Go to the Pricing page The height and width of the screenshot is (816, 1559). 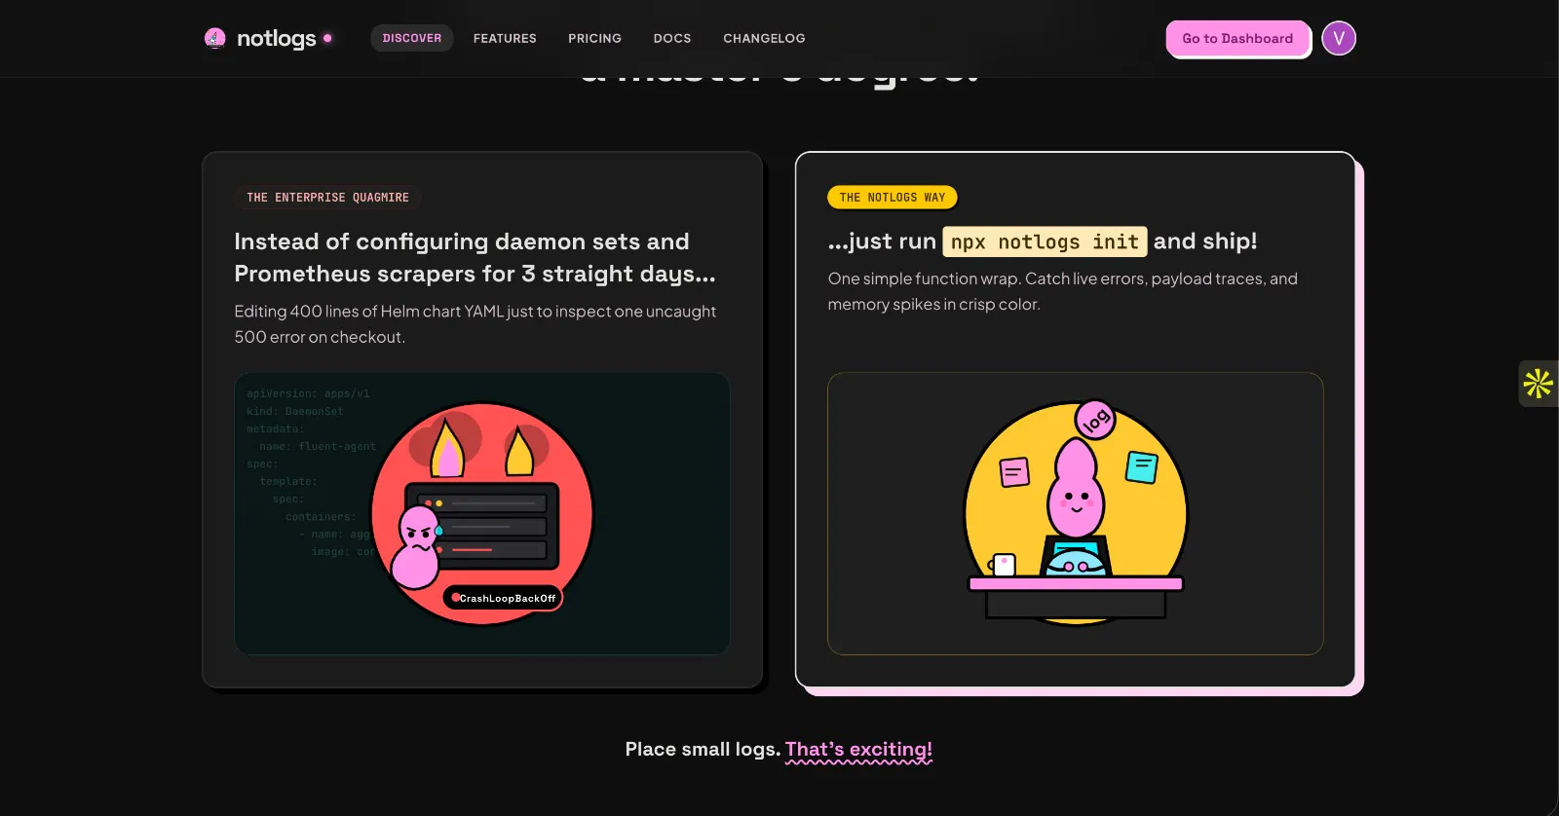[x=594, y=38]
